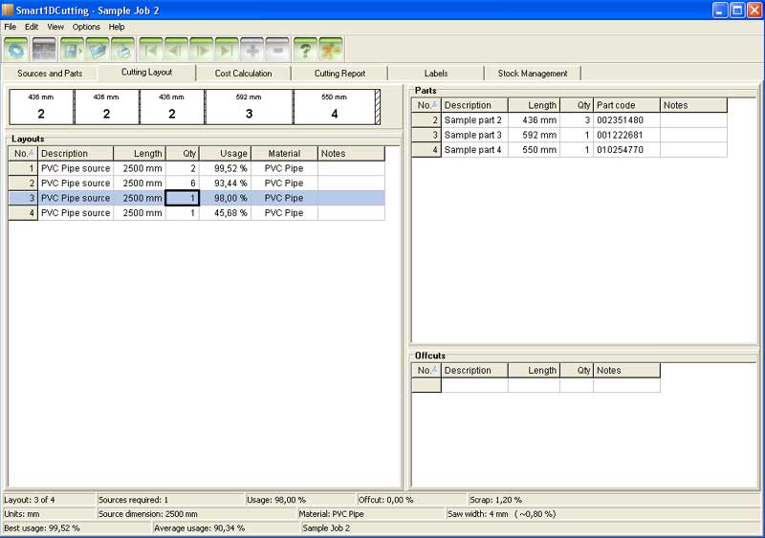Click status bar 'Saw width: 4 mm'
The height and width of the screenshot is (538, 765).
pyautogui.click(x=477, y=514)
